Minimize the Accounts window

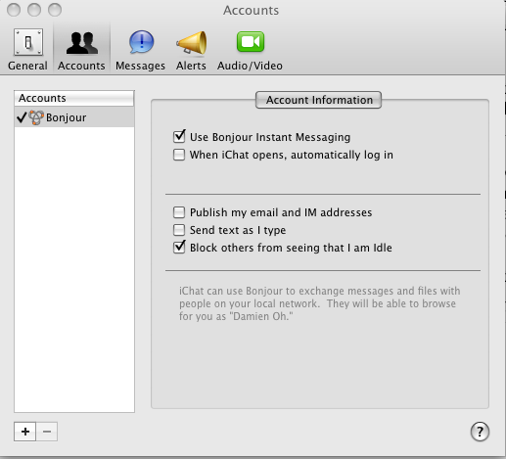point(34,10)
